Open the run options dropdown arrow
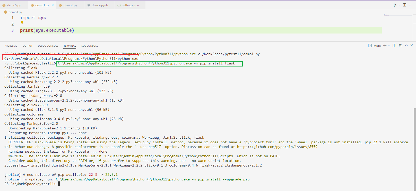The width and height of the screenshot is (416, 191). click(399, 5)
